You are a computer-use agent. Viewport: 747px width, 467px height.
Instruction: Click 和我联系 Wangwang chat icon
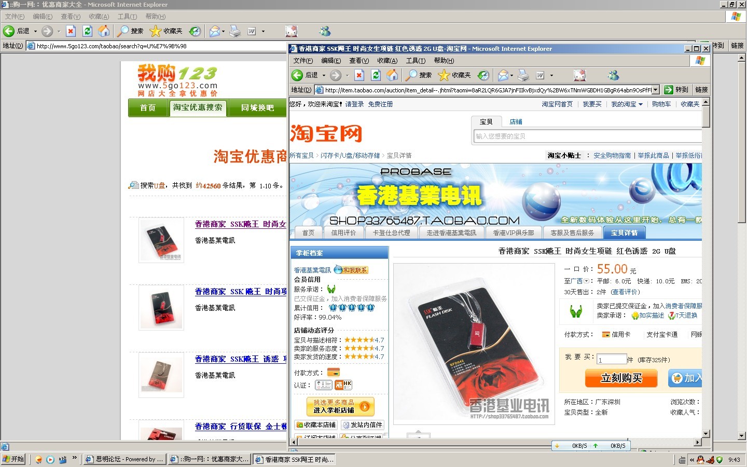pyautogui.click(x=351, y=270)
